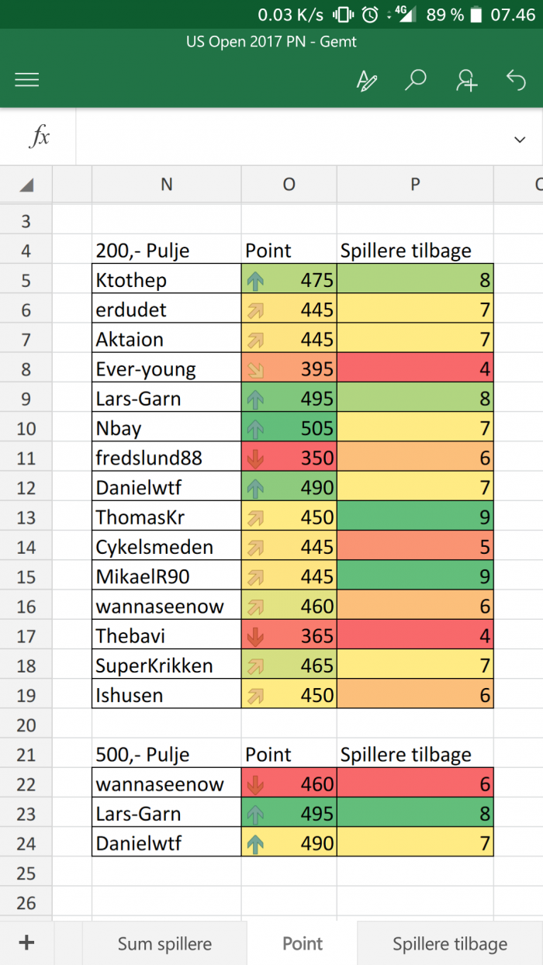Select the green cell with 505
The width and height of the screenshot is (543, 965).
click(x=289, y=428)
